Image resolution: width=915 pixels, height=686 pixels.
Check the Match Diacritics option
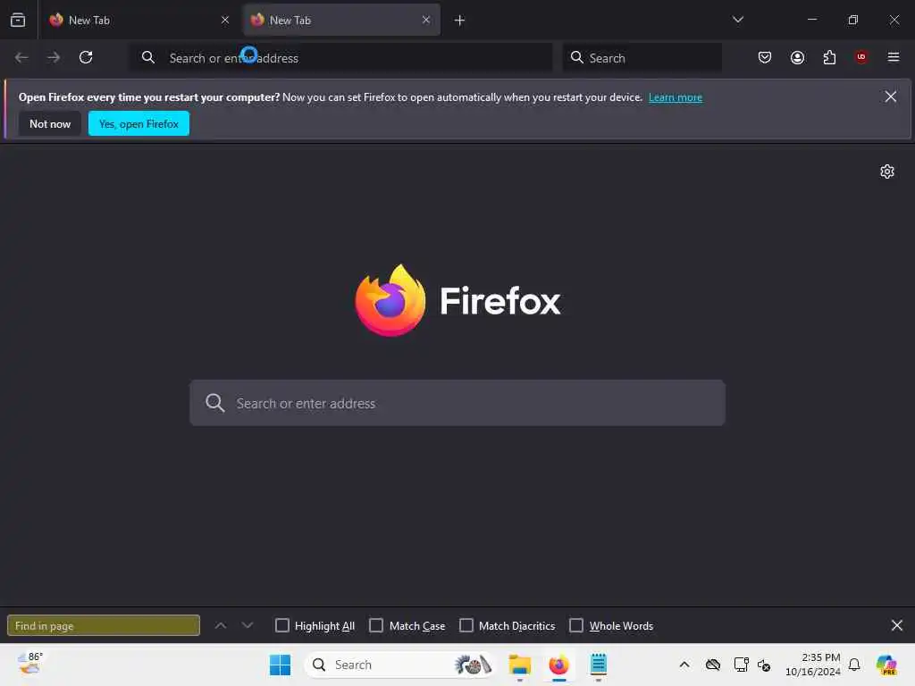click(466, 625)
